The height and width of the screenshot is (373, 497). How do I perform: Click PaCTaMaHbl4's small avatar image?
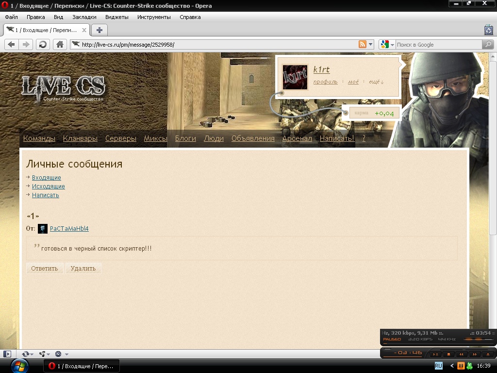[43, 229]
